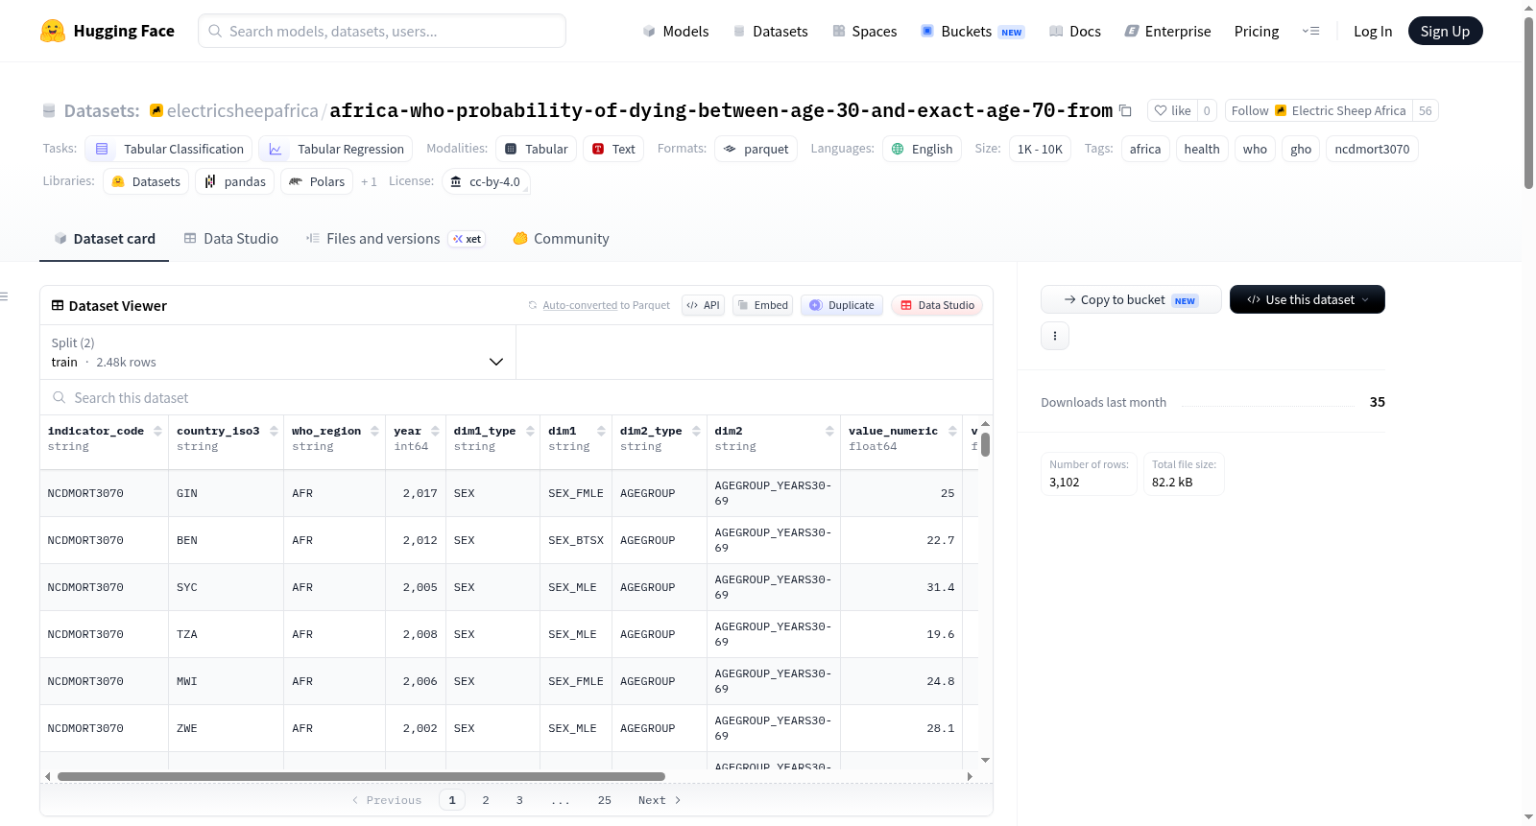Open the cc-by-4.0 license tag
The width and height of the screenshot is (1536, 826).
click(486, 182)
